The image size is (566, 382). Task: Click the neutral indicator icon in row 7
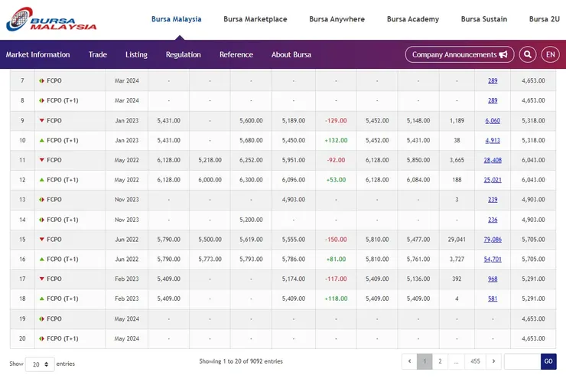pos(42,80)
